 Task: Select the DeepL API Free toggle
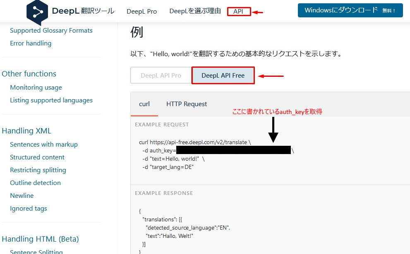223,76
